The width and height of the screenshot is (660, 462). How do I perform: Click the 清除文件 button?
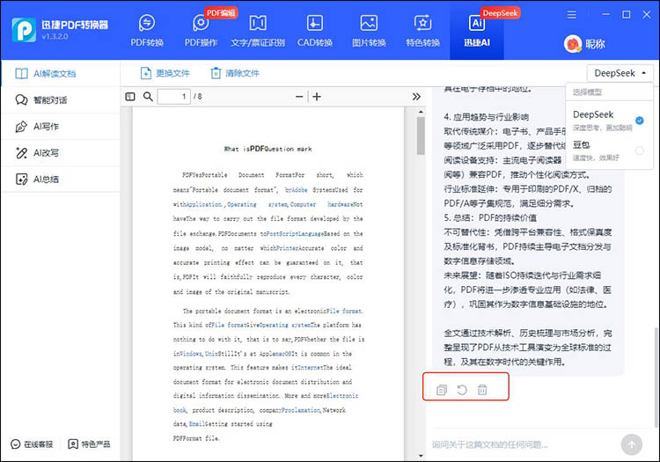[x=235, y=73]
